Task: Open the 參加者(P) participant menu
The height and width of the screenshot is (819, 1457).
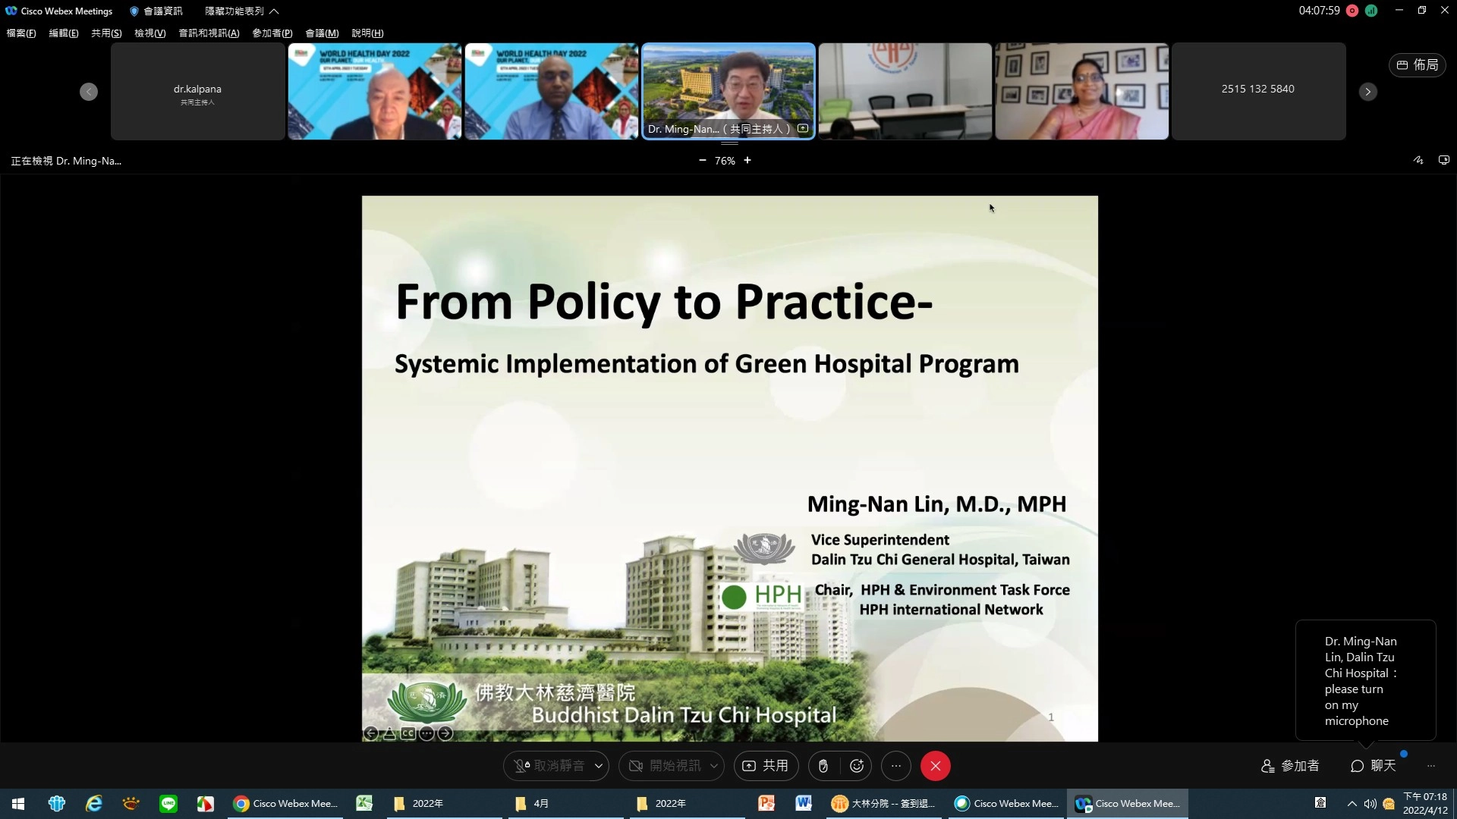Action: click(x=272, y=33)
